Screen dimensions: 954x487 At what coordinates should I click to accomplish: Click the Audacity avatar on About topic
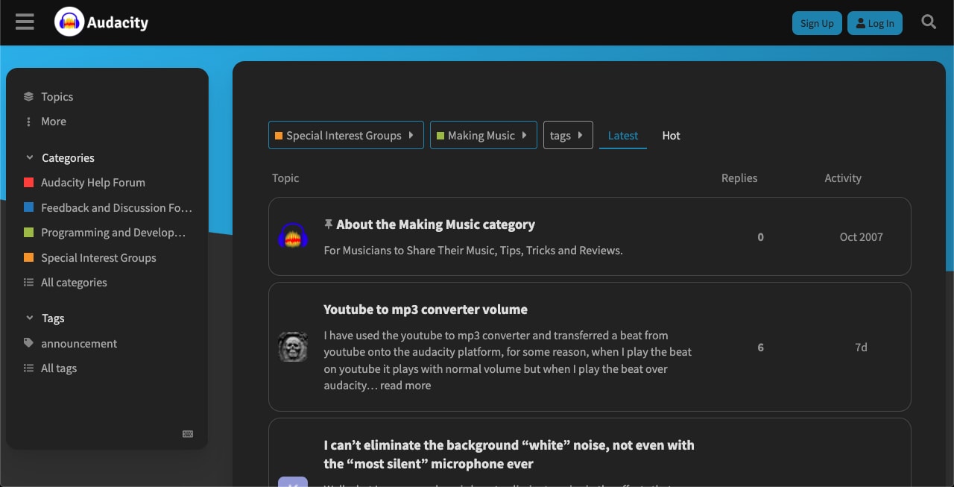tap(293, 236)
